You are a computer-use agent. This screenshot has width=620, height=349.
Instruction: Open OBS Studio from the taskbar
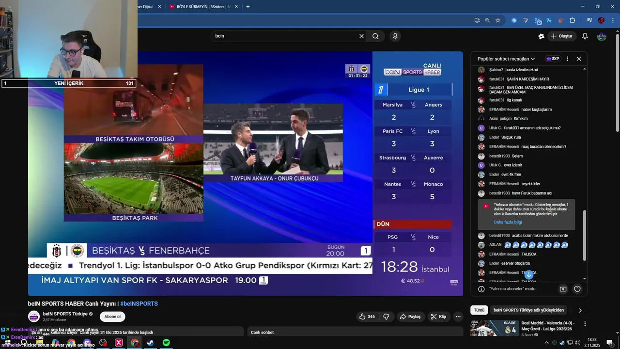[103, 343]
